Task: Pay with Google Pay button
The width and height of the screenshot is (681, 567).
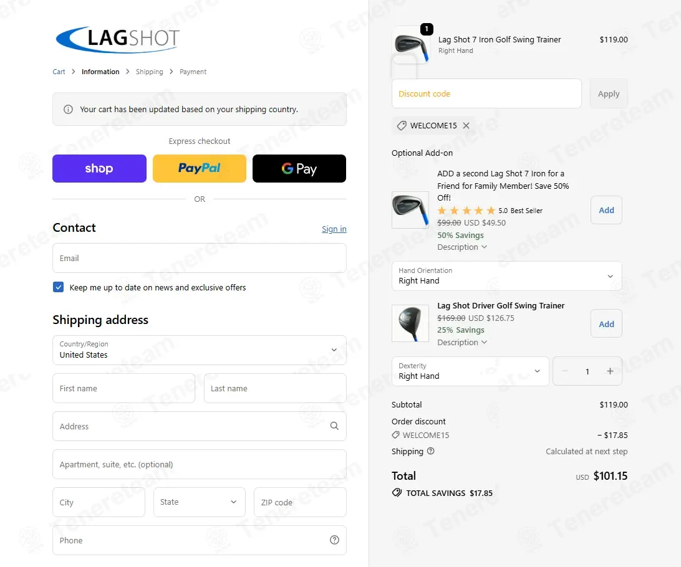Action: 299,168
